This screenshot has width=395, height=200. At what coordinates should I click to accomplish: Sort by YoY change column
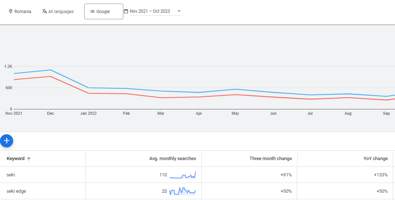click(375, 159)
